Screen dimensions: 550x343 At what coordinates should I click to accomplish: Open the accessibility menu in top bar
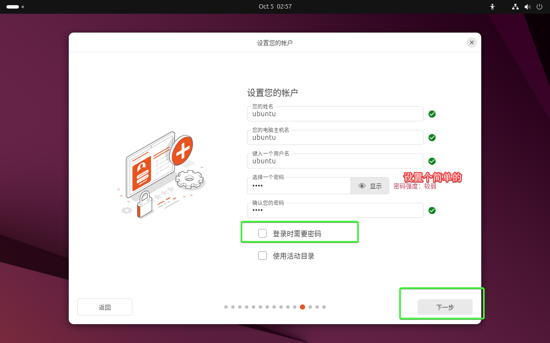click(492, 7)
